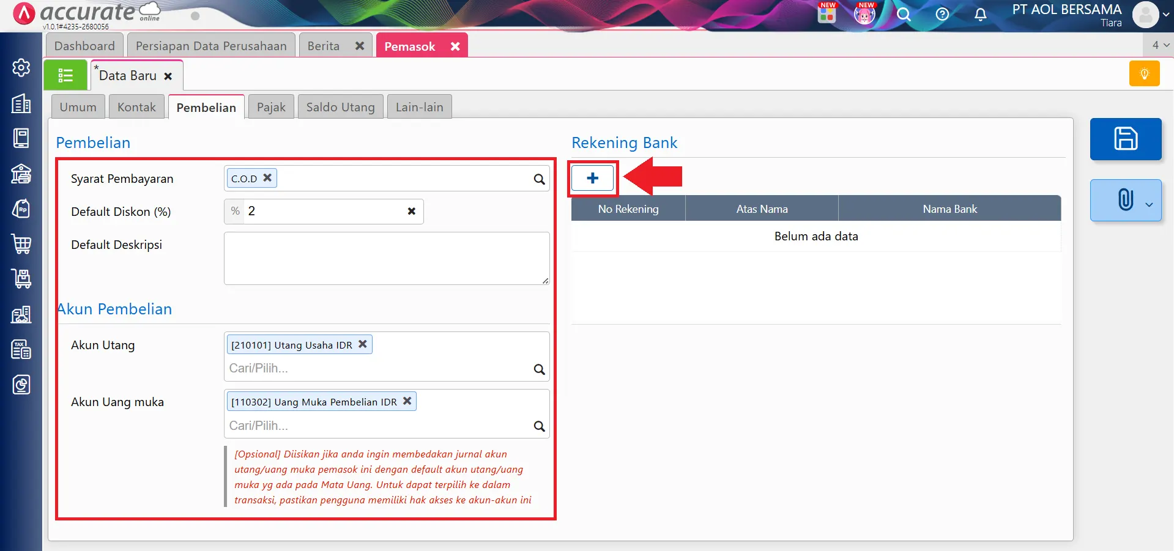Open the green list view button

click(x=65, y=75)
